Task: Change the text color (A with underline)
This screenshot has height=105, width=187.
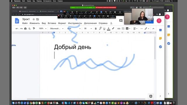Action: (108, 29)
